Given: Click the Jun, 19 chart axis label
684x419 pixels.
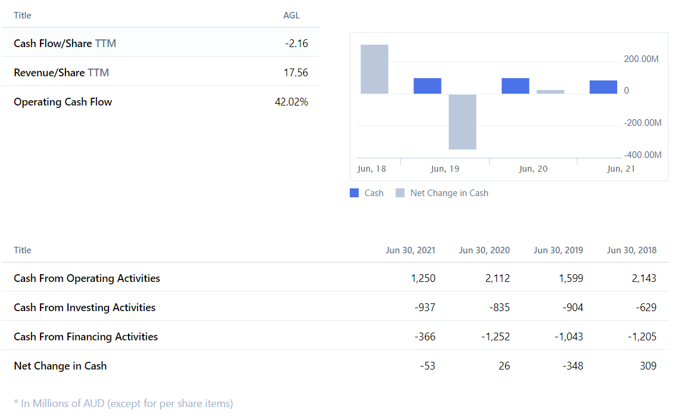Looking at the screenshot, I should pyautogui.click(x=445, y=169).
